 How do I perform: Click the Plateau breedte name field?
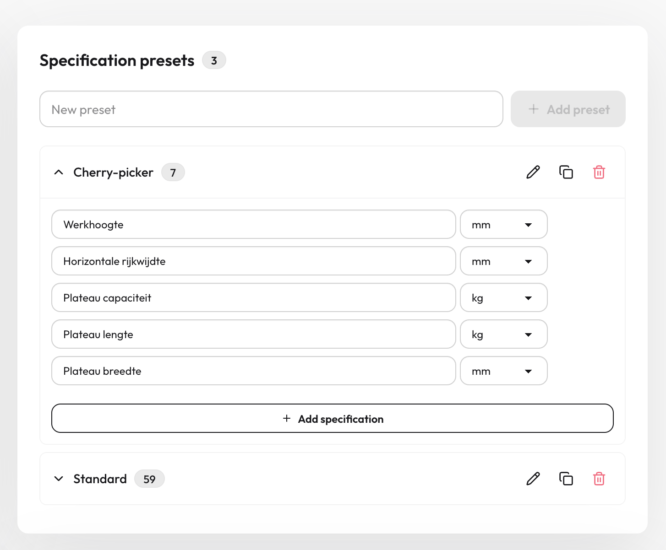[x=253, y=371]
